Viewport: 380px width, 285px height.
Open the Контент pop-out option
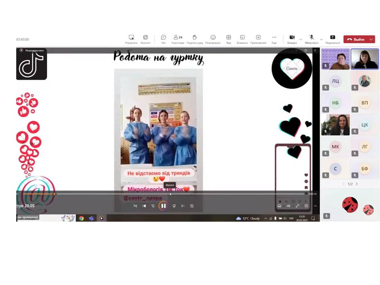[x=146, y=39]
